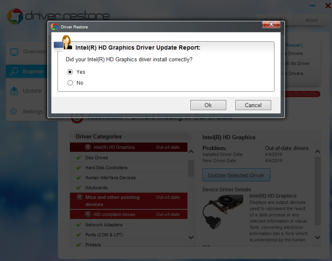Click the Settings gear icon
Screen dimensions: 332x261
tap(13, 111)
